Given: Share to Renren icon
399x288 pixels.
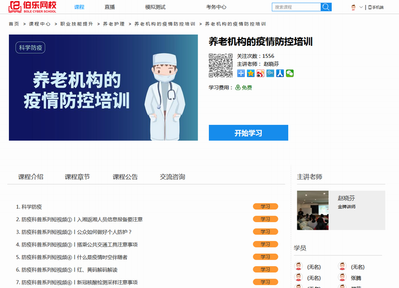Looking at the screenshot, I should (280, 73).
